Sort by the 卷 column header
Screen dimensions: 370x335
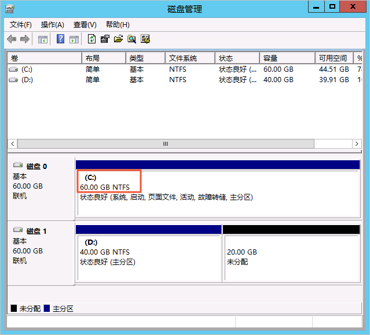[45, 58]
